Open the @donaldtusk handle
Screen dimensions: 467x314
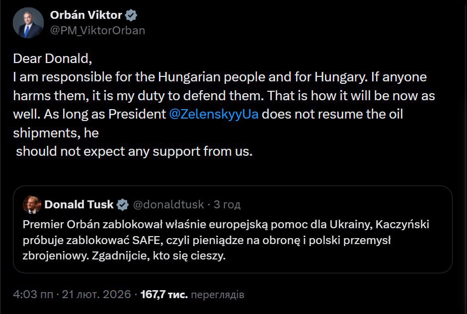(x=169, y=204)
